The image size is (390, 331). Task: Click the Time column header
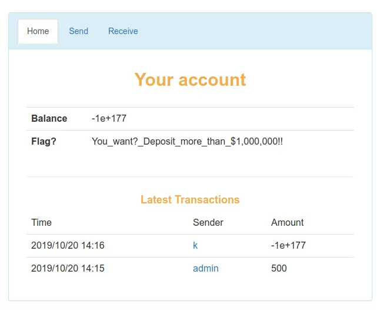click(x=41, y=223)
